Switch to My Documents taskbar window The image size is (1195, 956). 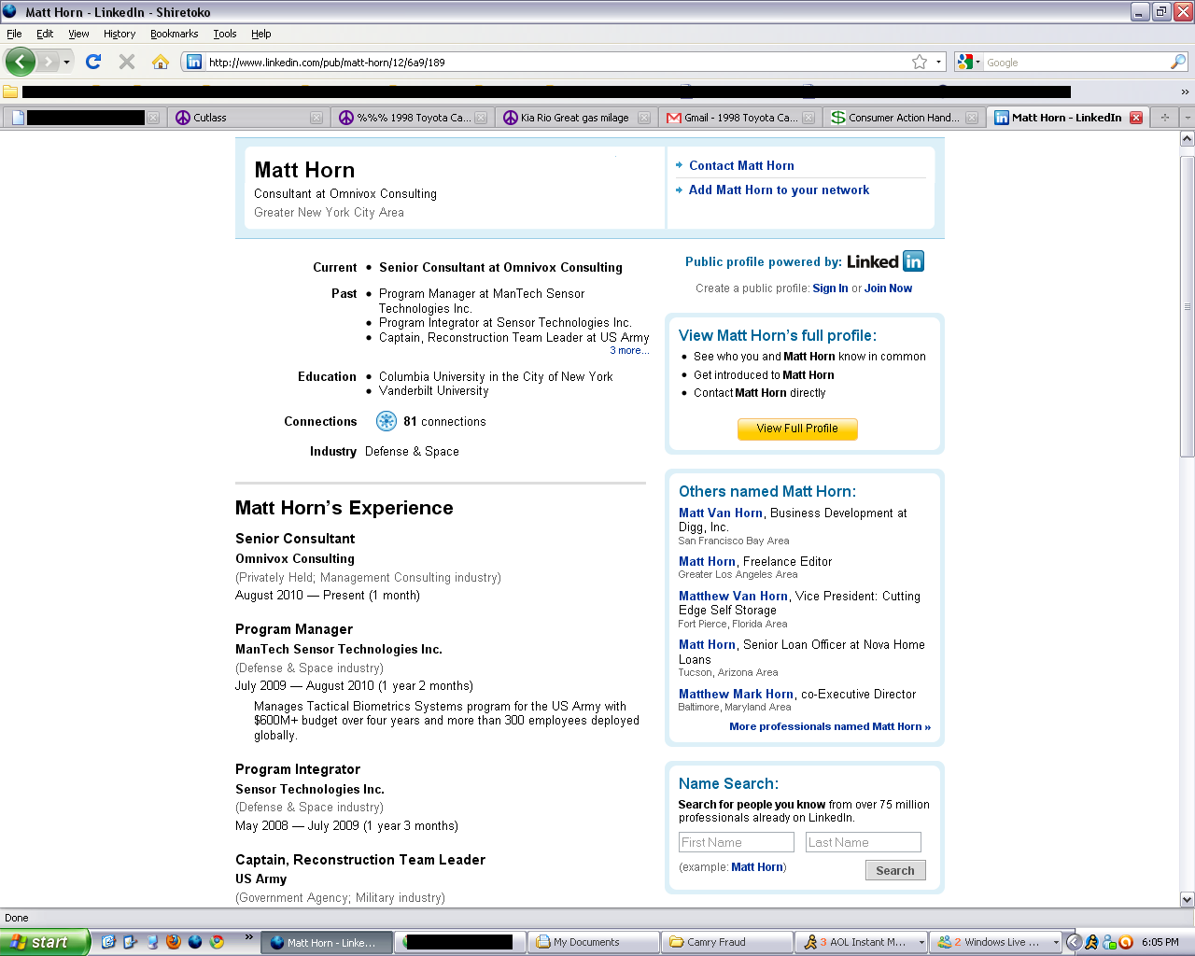point(593,942)
